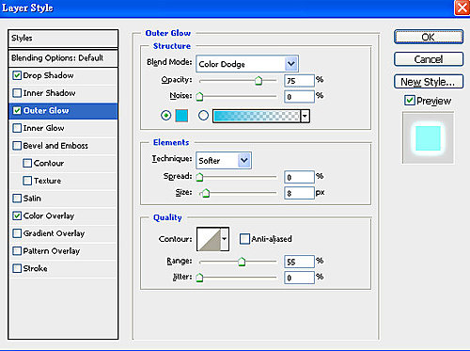Enable the Stroke checkbox

point(17,269)
